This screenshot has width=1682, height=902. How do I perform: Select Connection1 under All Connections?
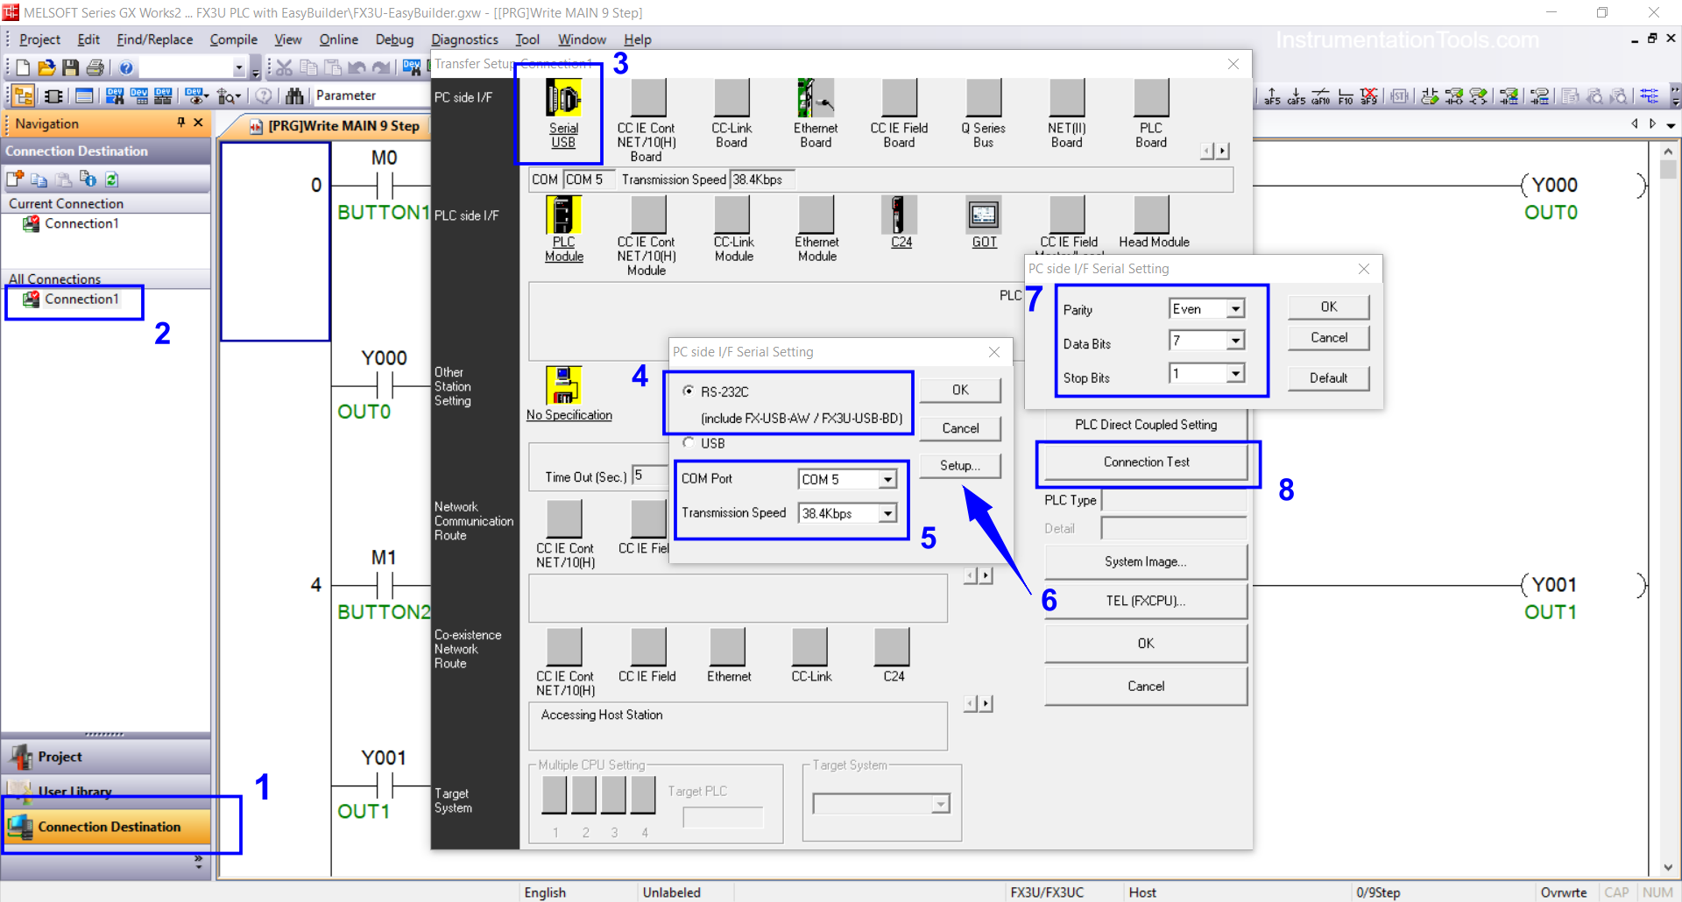(81, 299)
